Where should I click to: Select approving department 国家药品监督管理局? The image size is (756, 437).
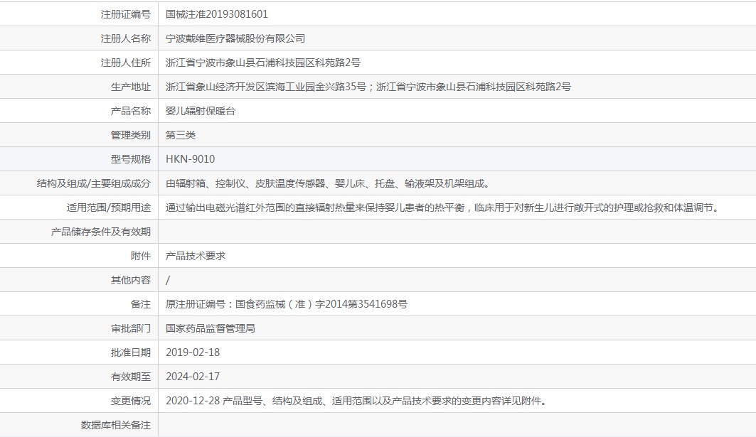[211, 328]
